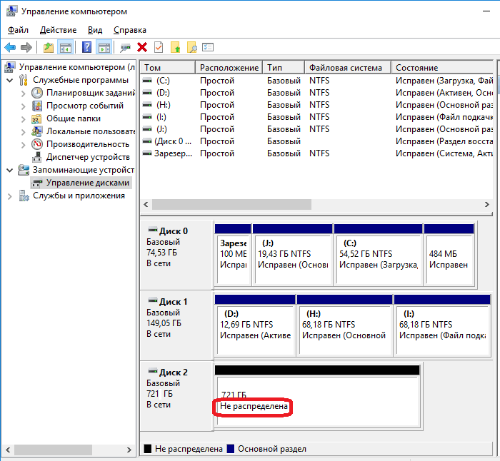The height and width of the screenshot is (461, 500).
Task: Minimize the Управление компьютером window
Action: coord(486,11)
